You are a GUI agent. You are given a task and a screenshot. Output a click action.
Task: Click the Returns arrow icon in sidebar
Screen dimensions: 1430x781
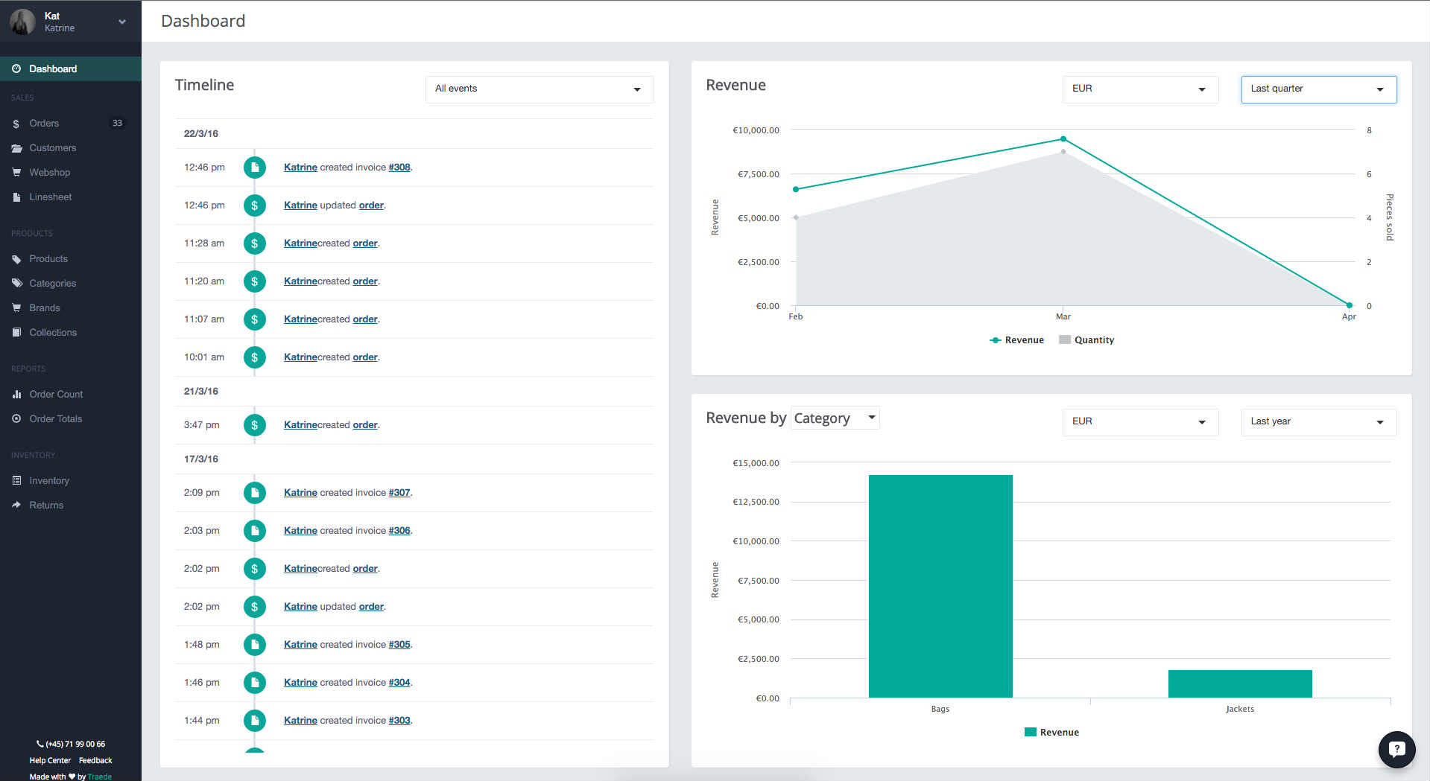tap(16, 506)
